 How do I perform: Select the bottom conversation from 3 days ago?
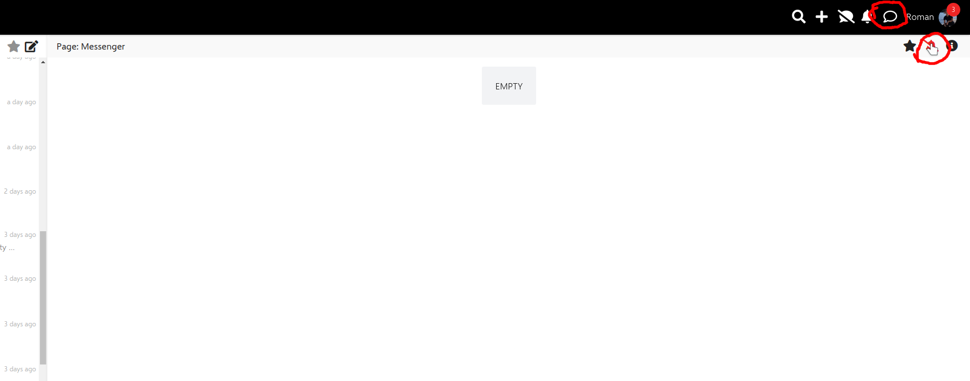(19, 369)
